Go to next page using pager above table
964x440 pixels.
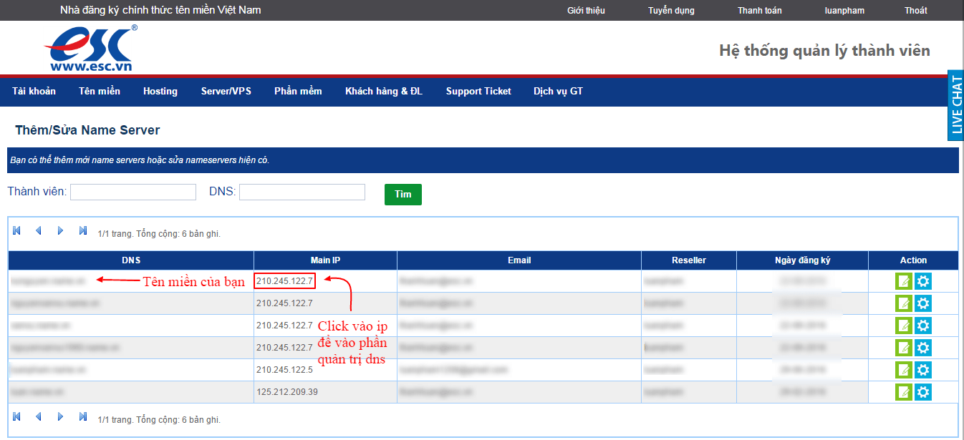pos(61,230)
